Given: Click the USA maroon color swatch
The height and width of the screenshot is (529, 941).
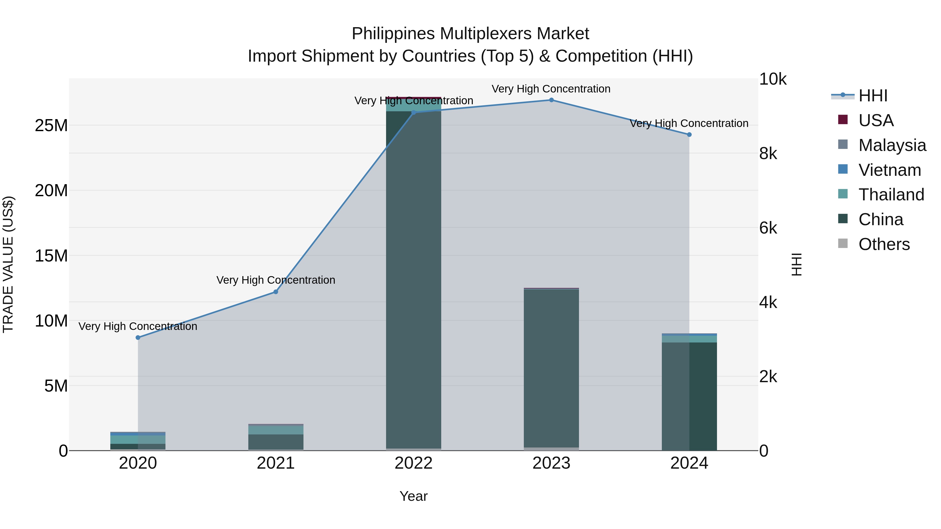Looking at the screenshot, I should click(x=843, y=119).
